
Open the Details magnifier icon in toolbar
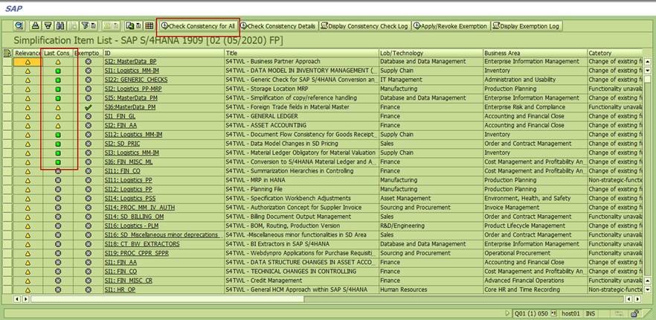(x=19, y=25)
